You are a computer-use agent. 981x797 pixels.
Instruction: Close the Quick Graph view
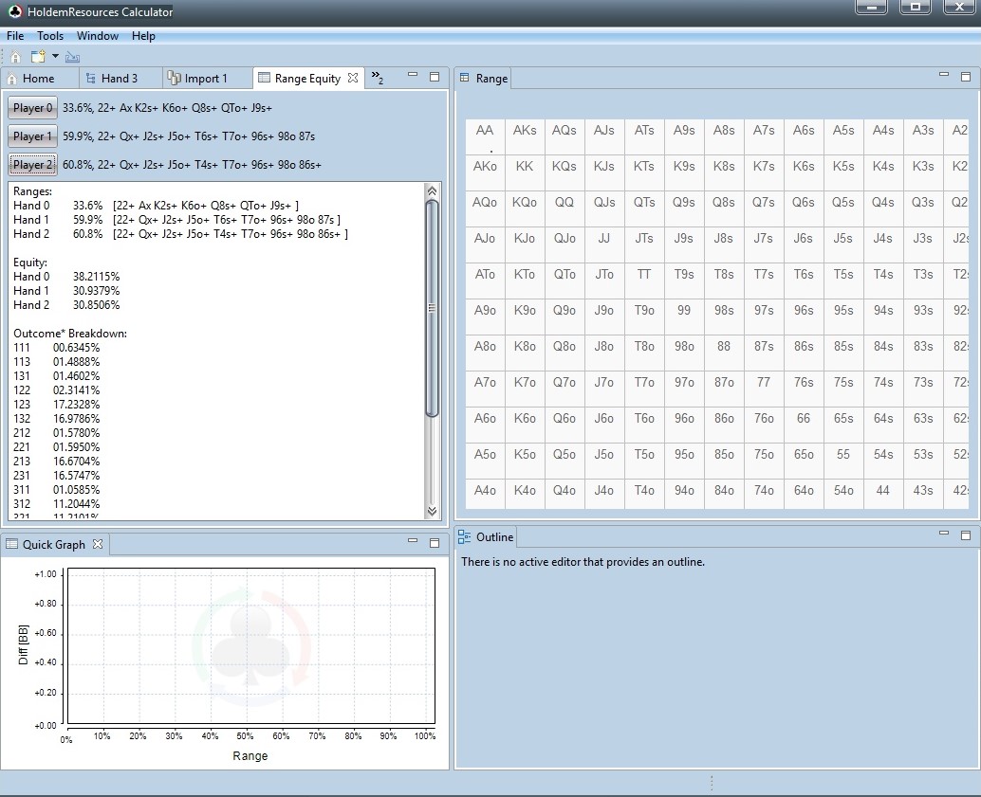coord(98,544)
